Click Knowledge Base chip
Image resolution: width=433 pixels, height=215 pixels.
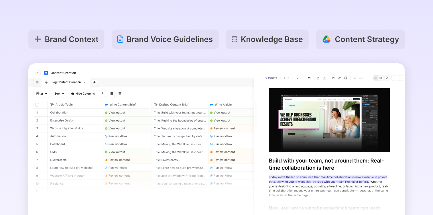267,39
